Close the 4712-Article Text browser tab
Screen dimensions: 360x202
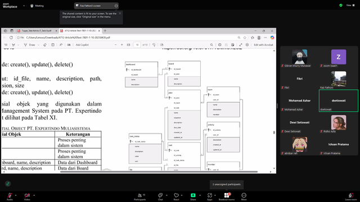pos(99,31)
